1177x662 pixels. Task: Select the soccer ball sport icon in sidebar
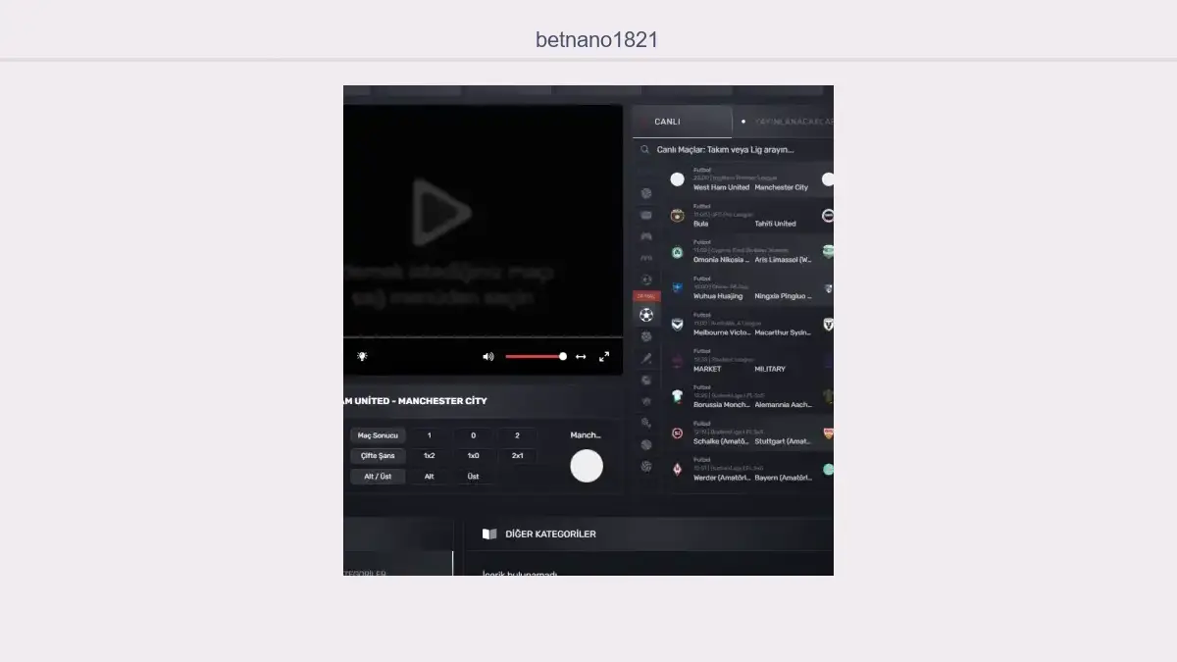(x=646, y=315)
